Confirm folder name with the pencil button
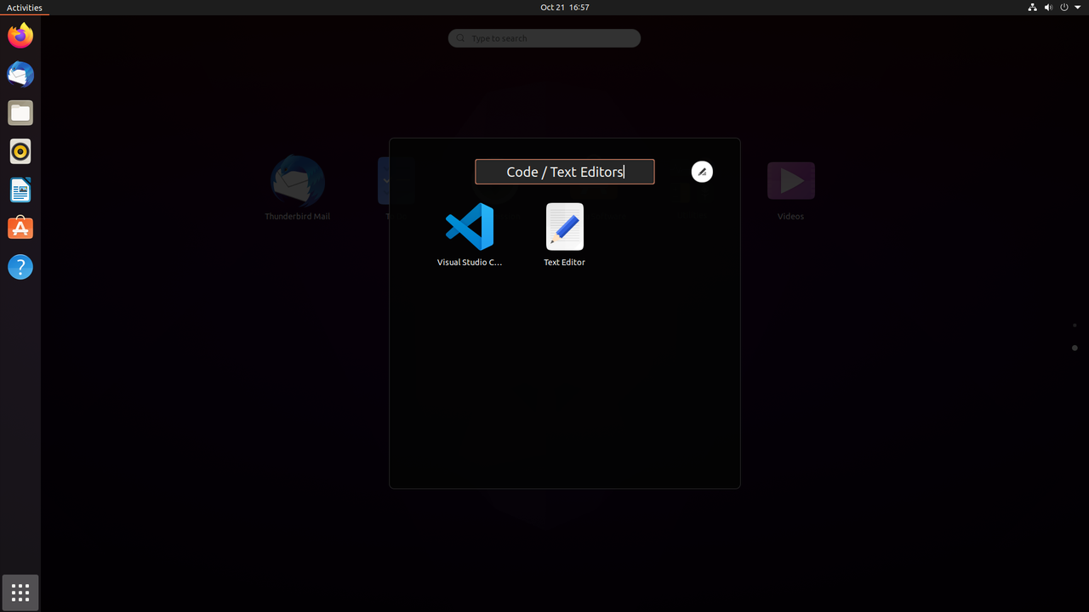 click(x=702, y=172)
